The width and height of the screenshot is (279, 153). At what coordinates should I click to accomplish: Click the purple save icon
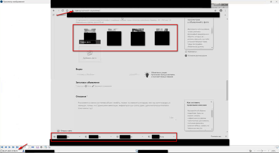coord(37,147)
